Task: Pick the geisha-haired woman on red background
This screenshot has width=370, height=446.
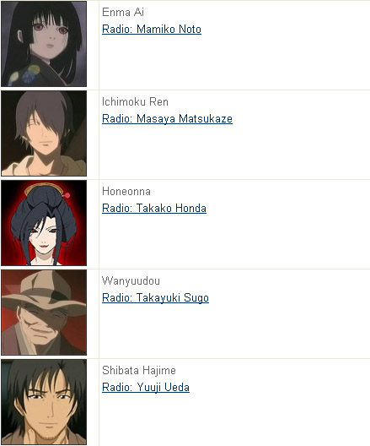Action: click(44, 223)
